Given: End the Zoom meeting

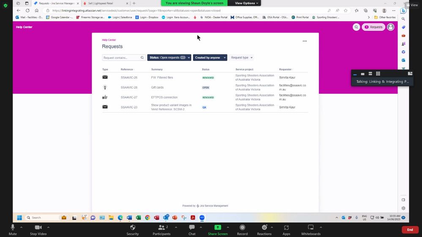Looking at the screenshot, I should click(410, 230).
